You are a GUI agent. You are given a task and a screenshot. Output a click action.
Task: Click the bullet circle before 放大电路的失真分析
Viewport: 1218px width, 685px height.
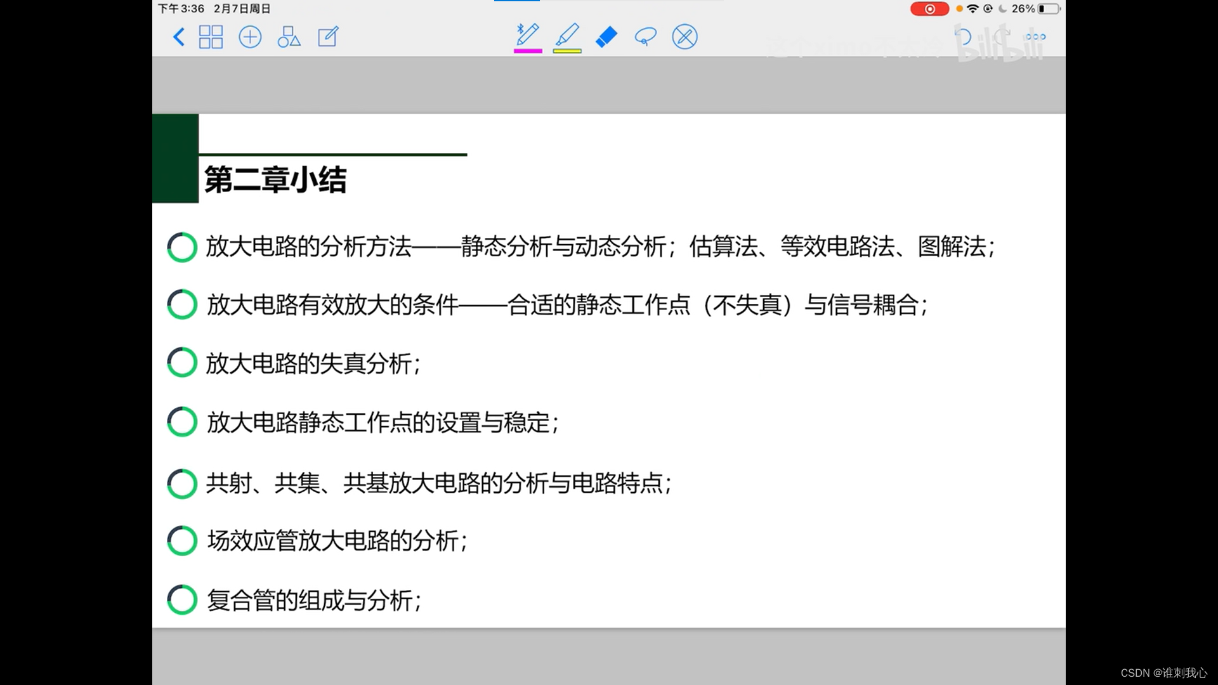182,363
